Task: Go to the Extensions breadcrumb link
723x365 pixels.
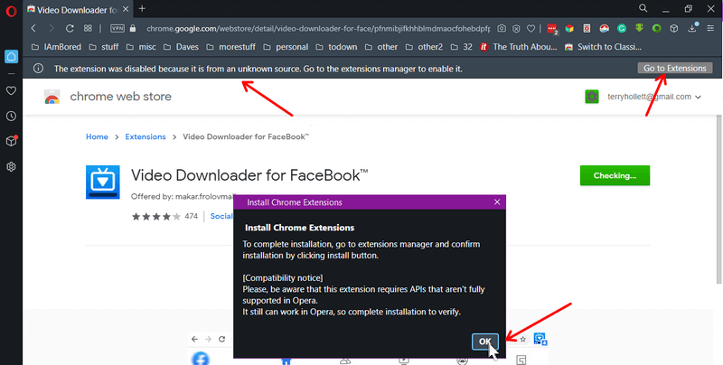Action: point(146,137)
